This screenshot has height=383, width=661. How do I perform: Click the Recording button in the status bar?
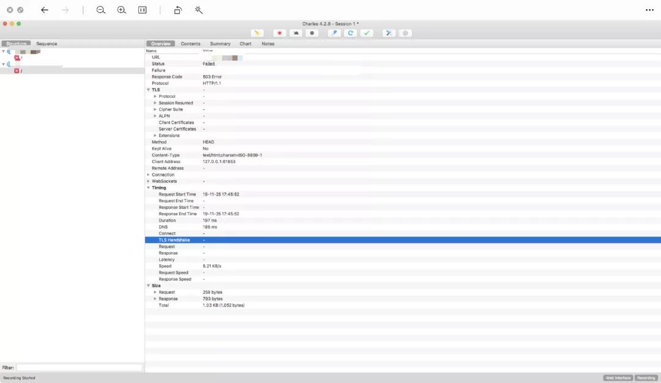click(x=646, y=378)
